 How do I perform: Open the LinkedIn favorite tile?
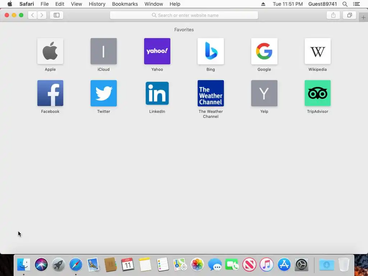[157, 93]
